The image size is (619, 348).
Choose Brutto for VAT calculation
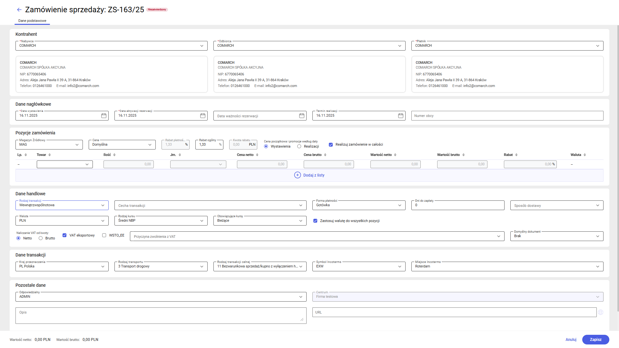41,238
